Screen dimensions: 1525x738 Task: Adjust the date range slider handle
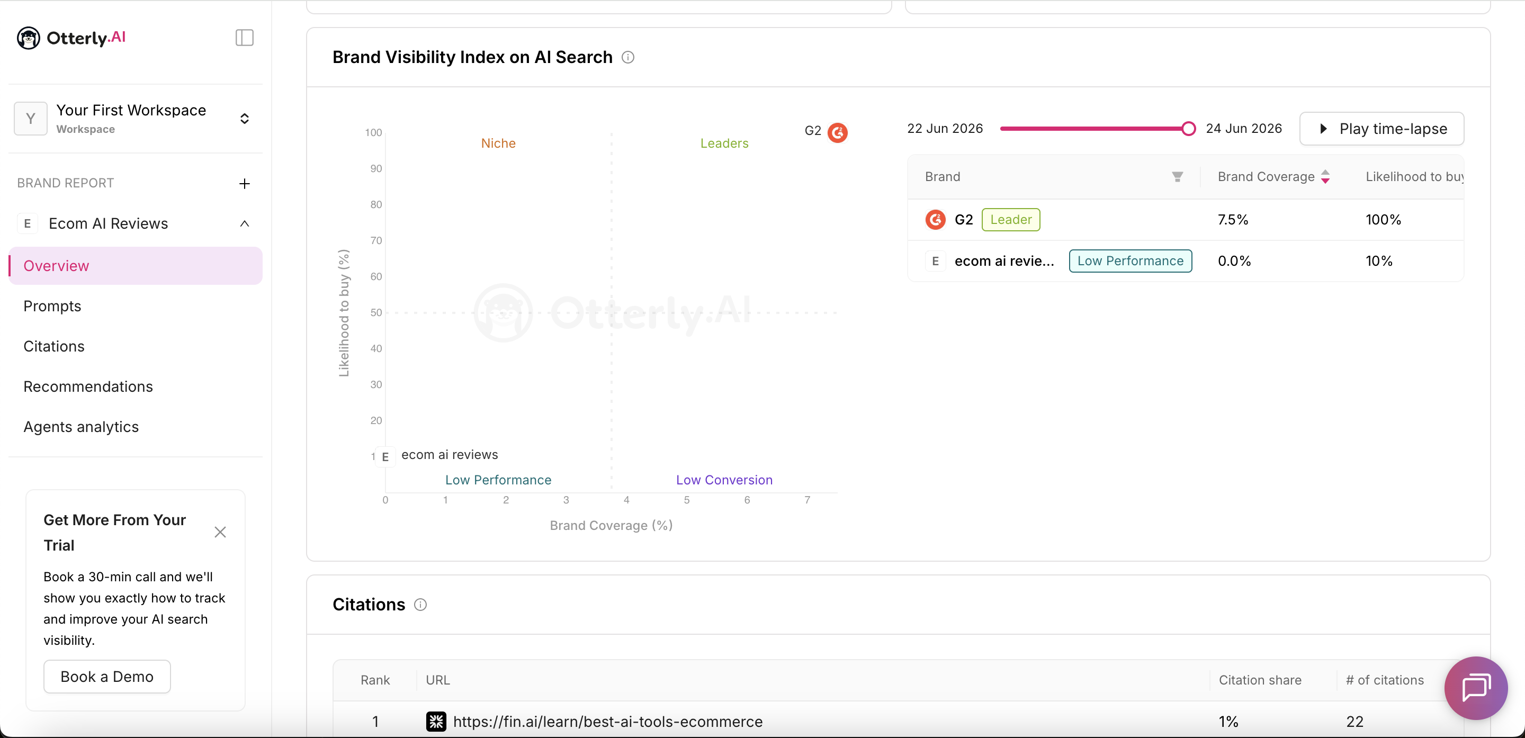[x=1188, y=129]
